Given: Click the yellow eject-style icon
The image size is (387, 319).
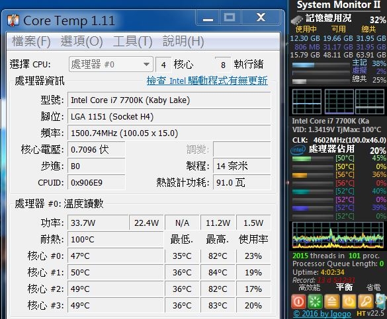Looking at the screenshot, I should pyautogui.click(x=331, y=301).
